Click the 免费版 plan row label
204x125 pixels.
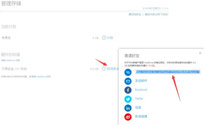click(x=6, y=38)
